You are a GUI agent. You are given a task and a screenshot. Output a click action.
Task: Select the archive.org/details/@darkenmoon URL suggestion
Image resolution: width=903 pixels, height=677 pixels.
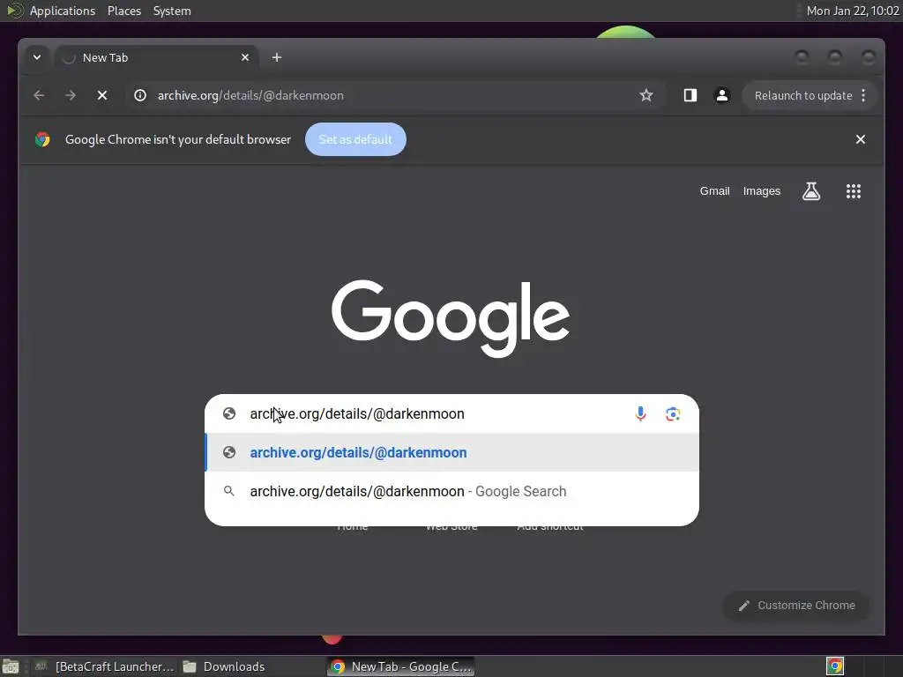point(452,452)
